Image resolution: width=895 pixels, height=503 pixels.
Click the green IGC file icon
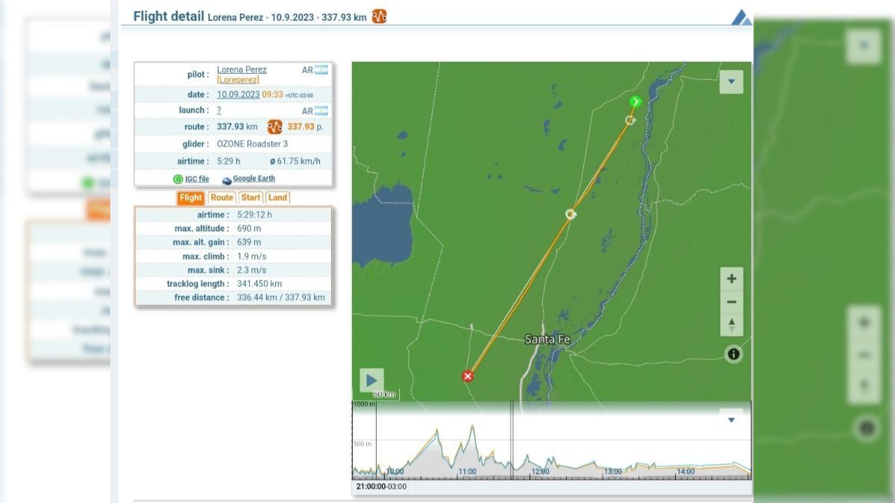178,178
